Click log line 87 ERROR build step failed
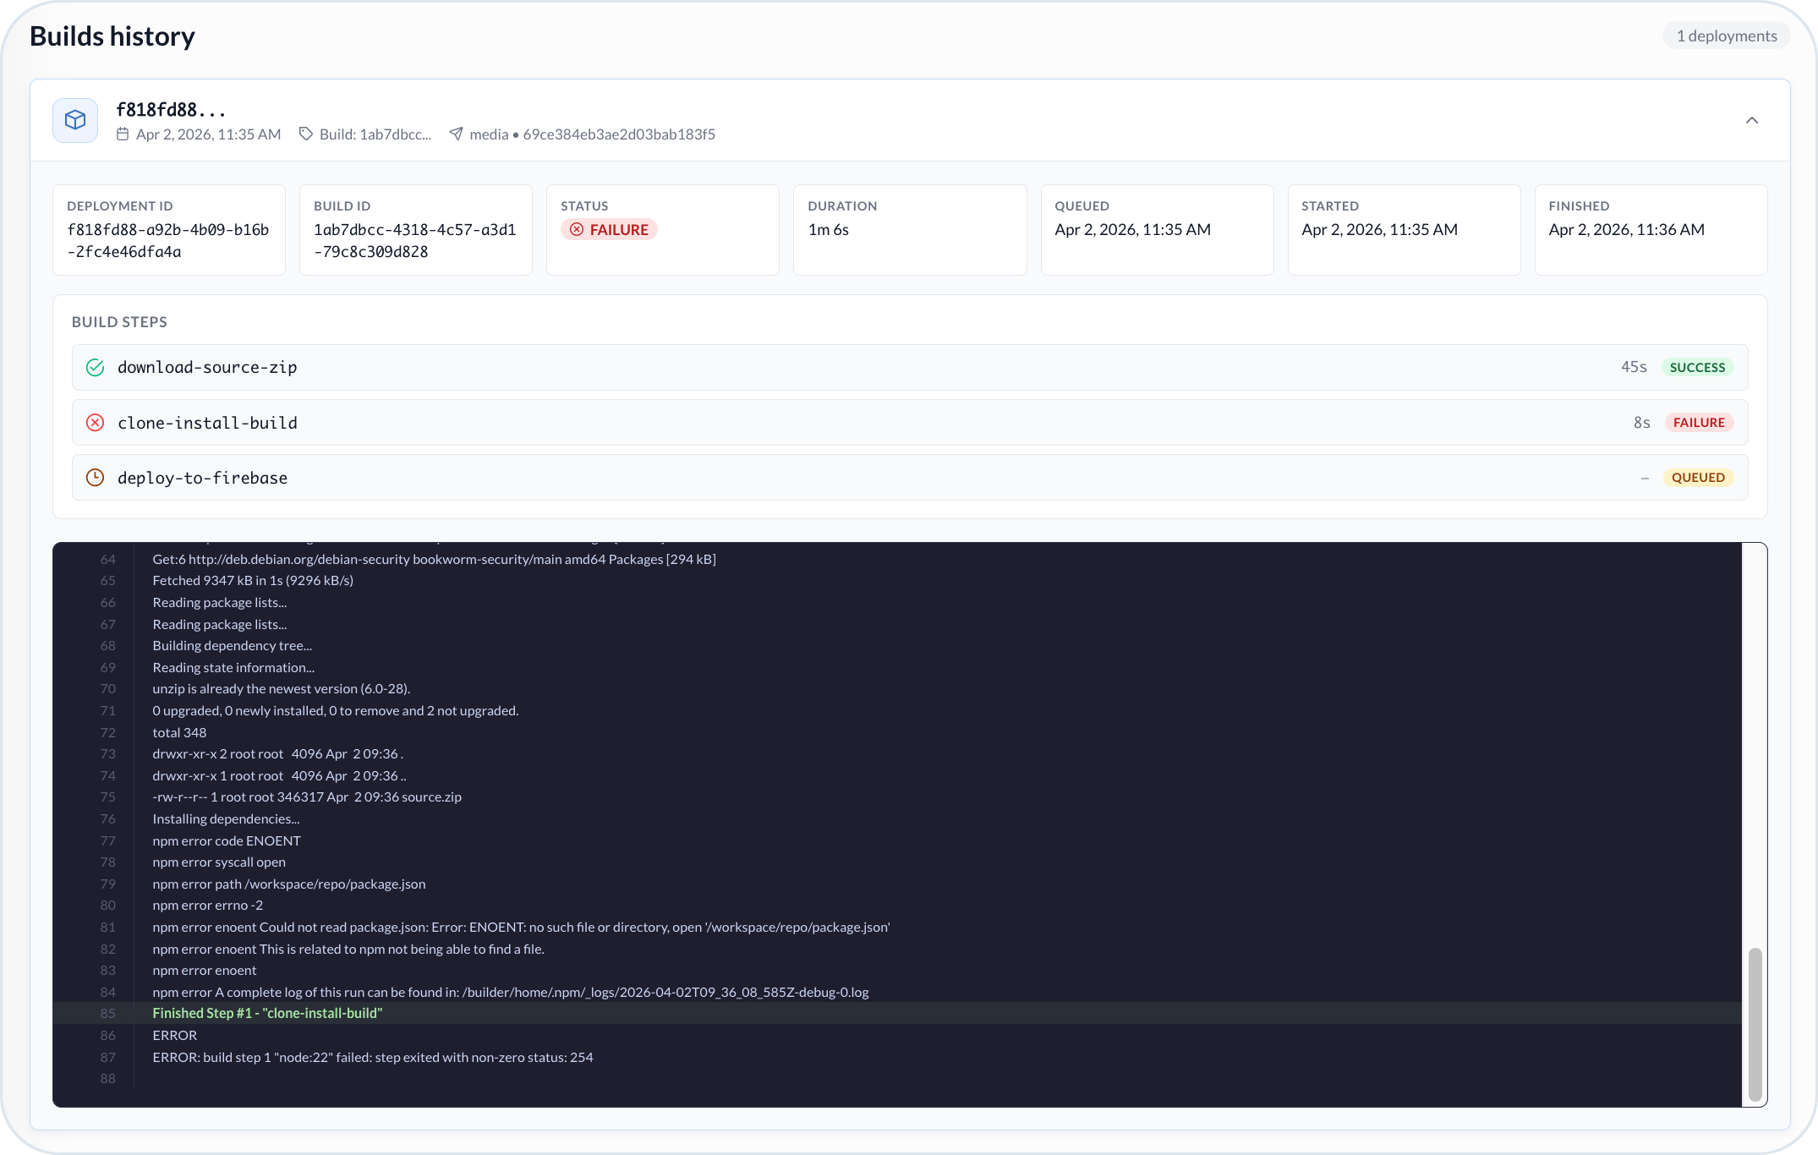The width and height of the screenshot is (1818, 1155). pos(373,1057)
